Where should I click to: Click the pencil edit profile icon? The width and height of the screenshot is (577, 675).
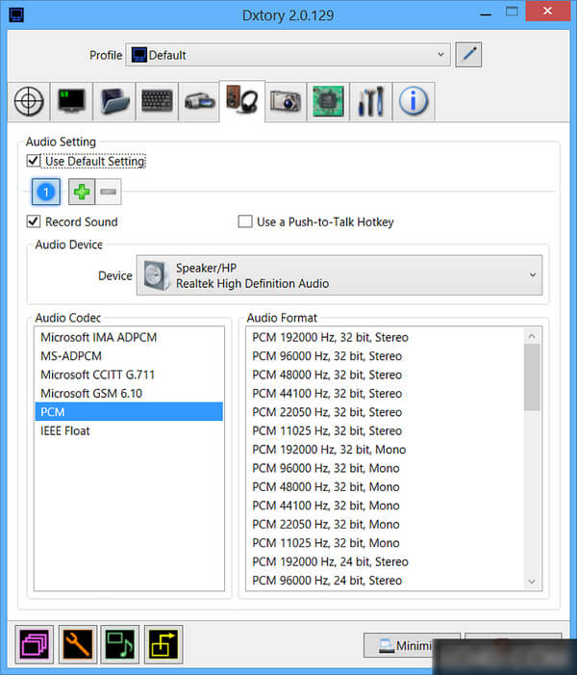tap(468, 55)
